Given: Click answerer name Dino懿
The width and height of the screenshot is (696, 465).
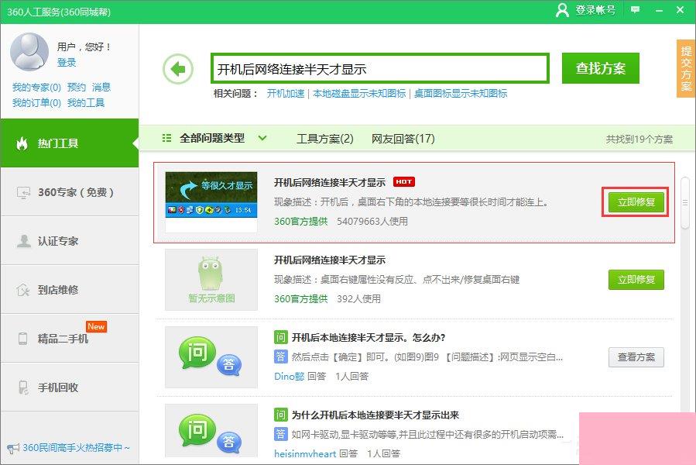Looking at the screenshot, I should [289, 376].
